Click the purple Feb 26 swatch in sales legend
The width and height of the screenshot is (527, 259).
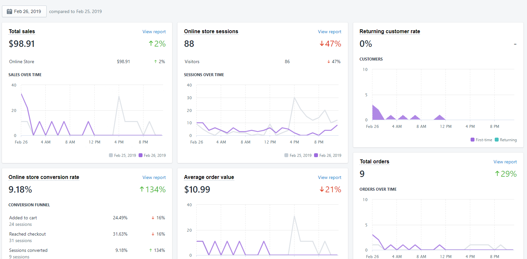(141, 155)
